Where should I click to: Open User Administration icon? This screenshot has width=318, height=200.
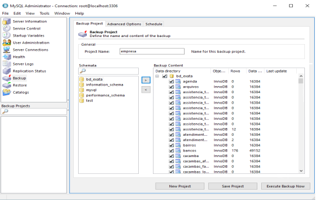point(7,43)
